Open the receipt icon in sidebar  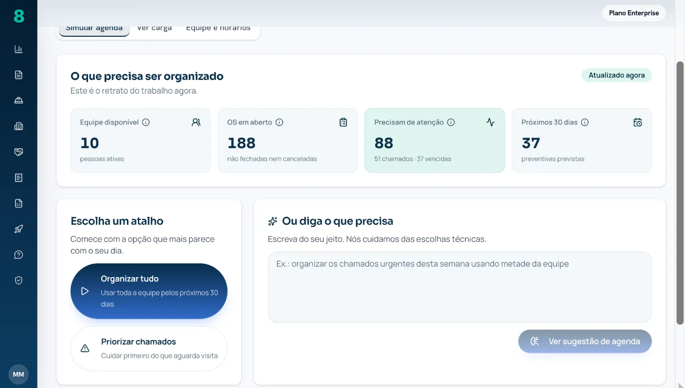[x=18, y=178]
